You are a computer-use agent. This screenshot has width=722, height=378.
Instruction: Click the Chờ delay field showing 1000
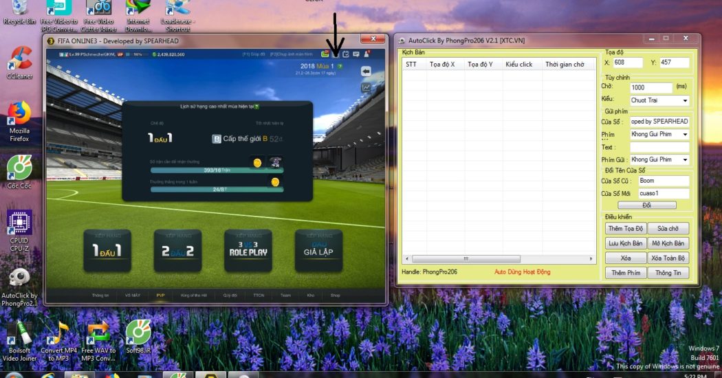click(x=651, y=87)
